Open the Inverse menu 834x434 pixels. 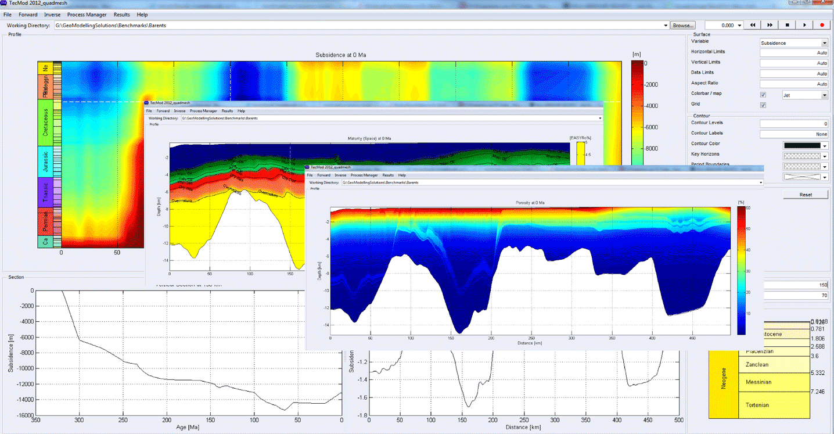(52, 15)
